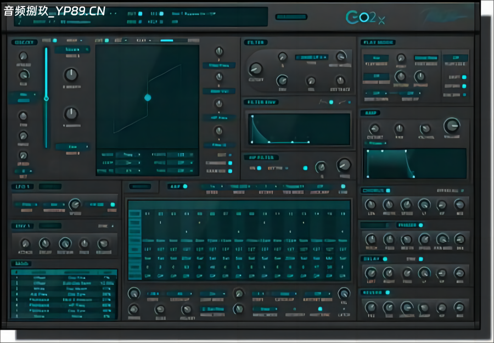Toggle the Arp on/off indicator

(x=185, y=187)
